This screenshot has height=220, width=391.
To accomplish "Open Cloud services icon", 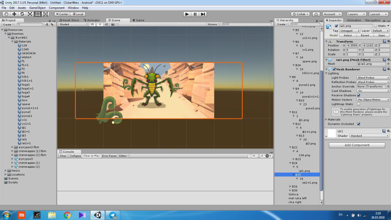I will point(316,14).
